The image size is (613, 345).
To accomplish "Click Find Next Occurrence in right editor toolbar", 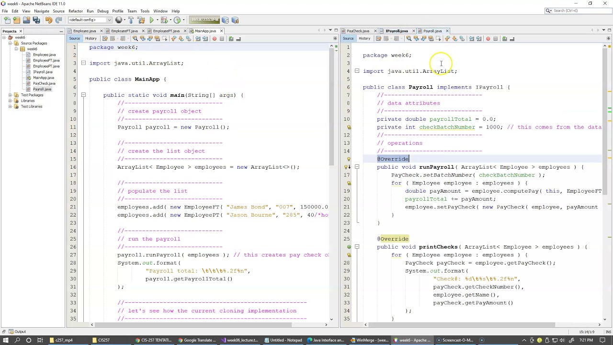I will pos(424,39).
